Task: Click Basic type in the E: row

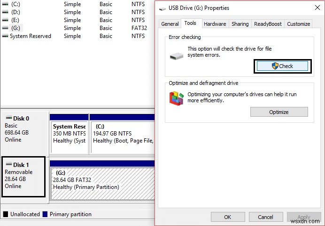Action: 106,20
